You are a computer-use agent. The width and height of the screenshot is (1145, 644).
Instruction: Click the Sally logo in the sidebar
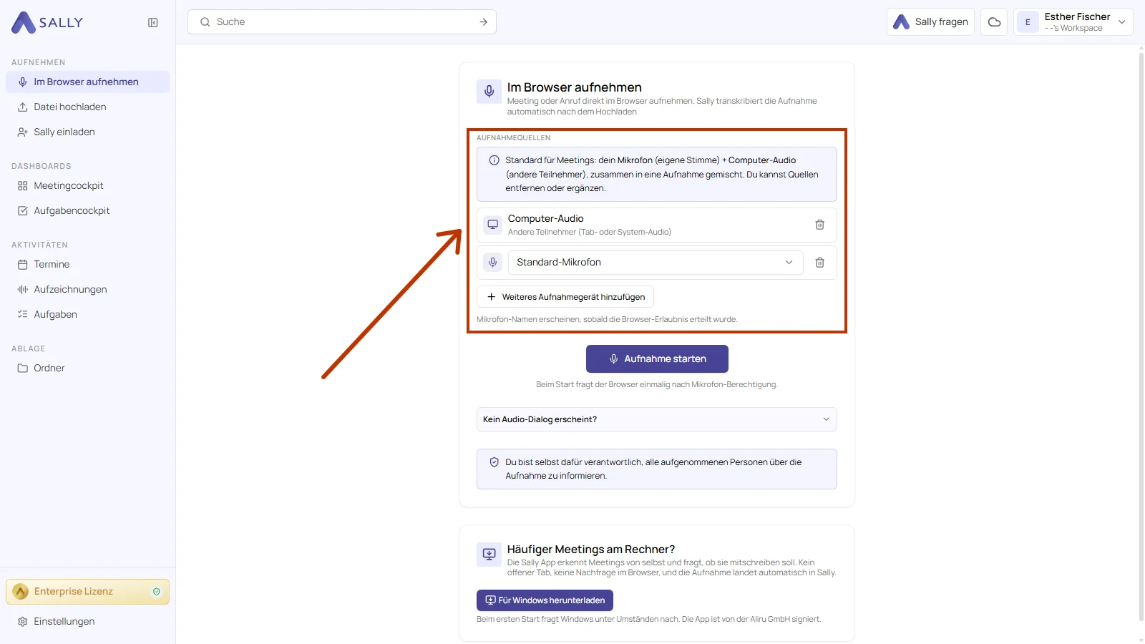coord(47,22)
